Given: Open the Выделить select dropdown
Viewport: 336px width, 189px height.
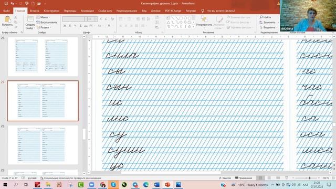Looking at the screenshot, I should 268,27.
